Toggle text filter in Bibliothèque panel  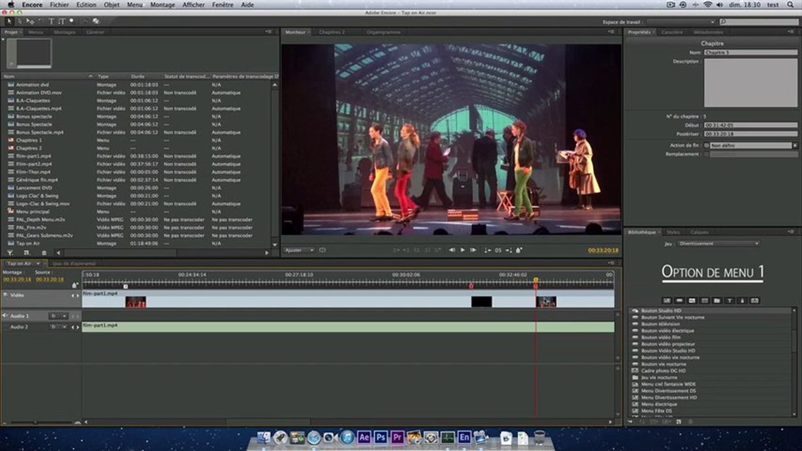pos(729,301)
